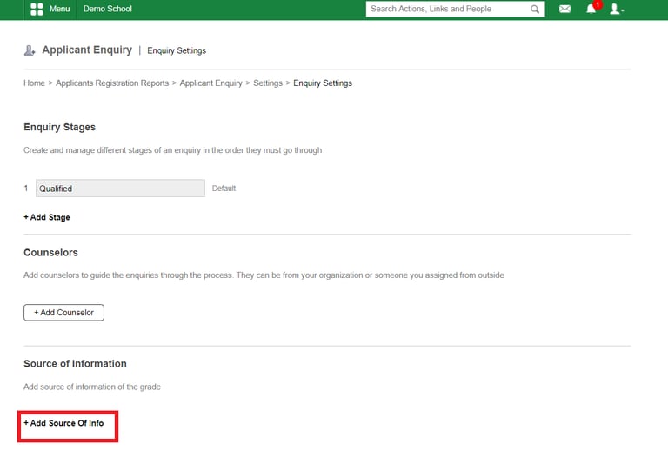
Task: Open the Menu grid icon
Action: [37, 9]
